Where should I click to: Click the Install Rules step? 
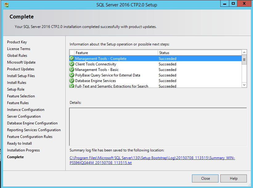pyautogui.click(x=17, y=83)
